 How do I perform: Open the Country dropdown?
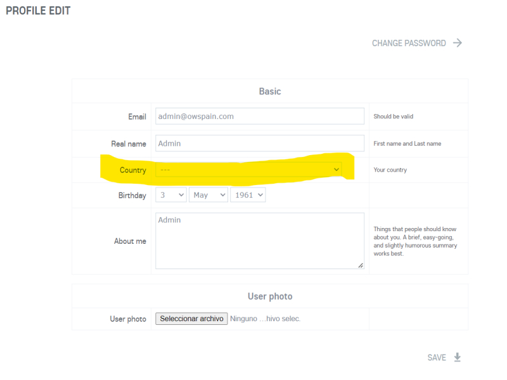(248, 170)
